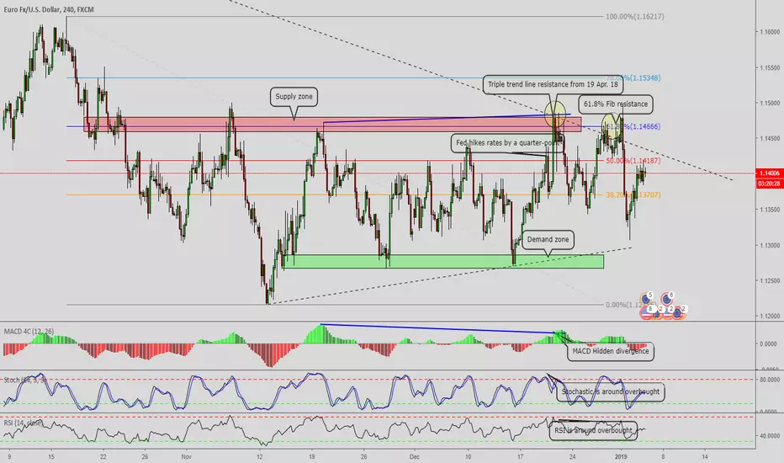Click the '10' date axis label
The height and width of the screenshot is (463, 784).
tap(468, 456)
